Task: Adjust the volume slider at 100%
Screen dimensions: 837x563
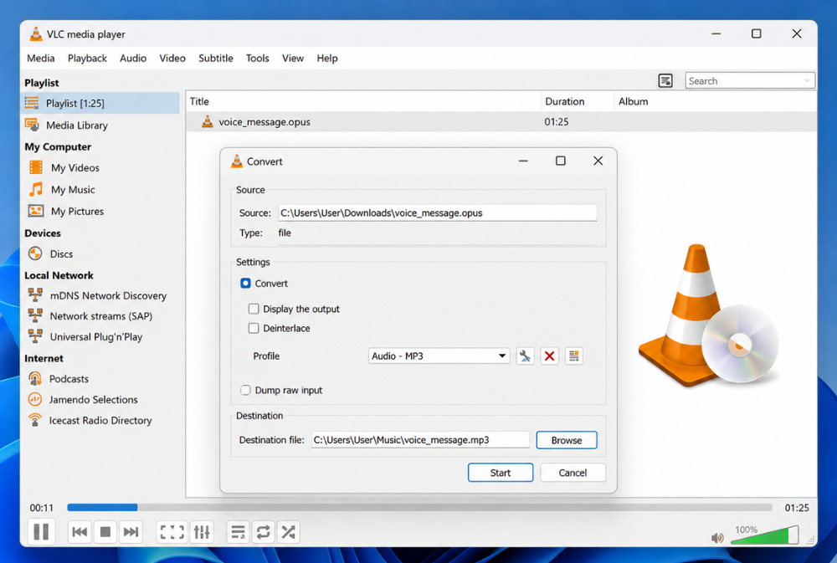Action: coord(764,535)
